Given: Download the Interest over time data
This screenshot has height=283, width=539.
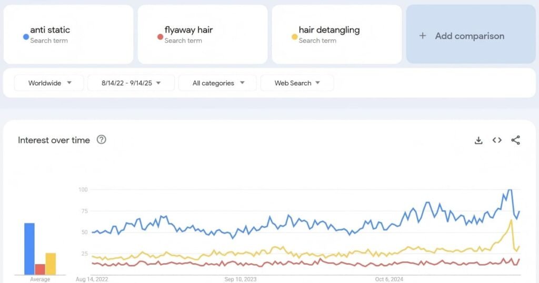Looking at the screenshot, I should (x=478, y=140).
